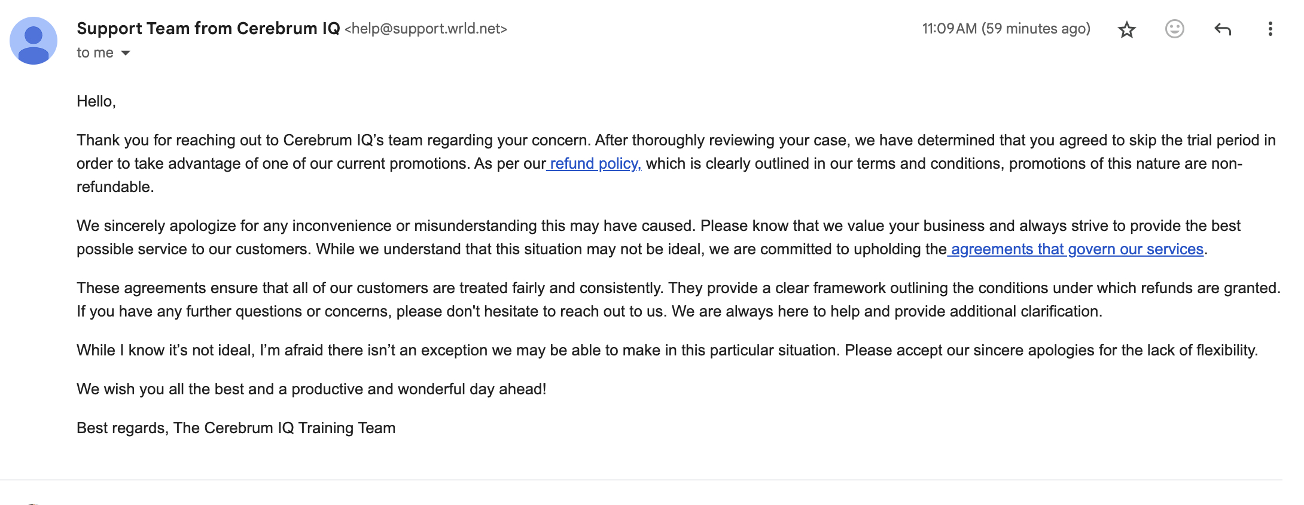Click the "Best regards" signature line
The image size is (1304, 505).
tap(236, 428)
